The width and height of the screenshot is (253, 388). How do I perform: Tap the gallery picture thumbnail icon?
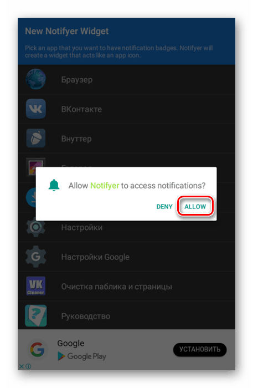pyautogui.click(x=36, y=167)
